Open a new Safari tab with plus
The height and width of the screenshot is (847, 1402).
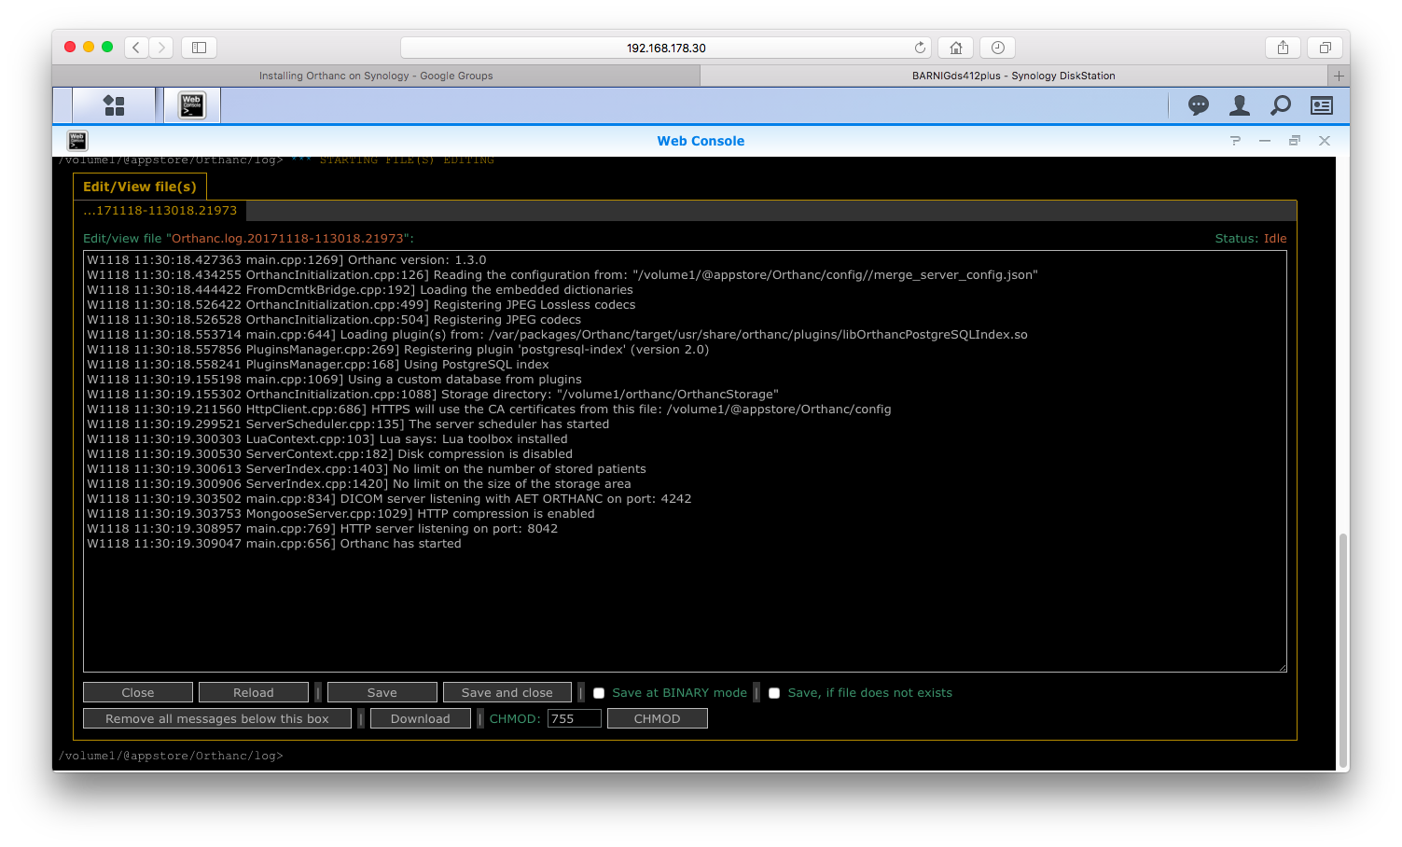click(x=1339, y=76)
